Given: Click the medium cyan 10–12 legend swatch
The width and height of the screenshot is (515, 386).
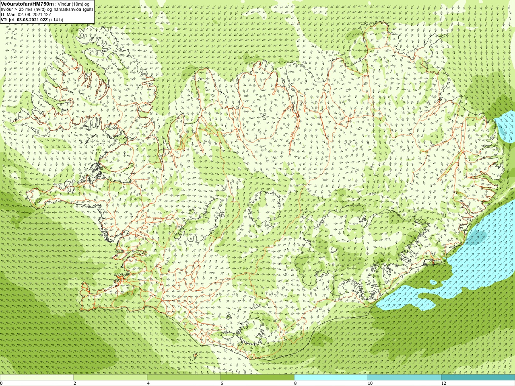Looking at the screenshot, I should (404, 378).
